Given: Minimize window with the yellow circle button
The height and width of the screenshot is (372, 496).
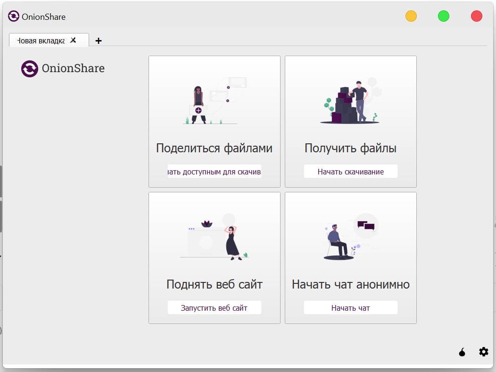Looking at the screenshot, I should 411,16.
